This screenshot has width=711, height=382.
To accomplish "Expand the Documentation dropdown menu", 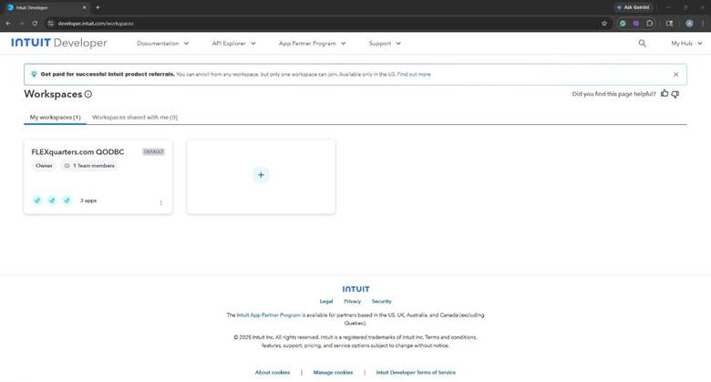I will tap(163, 43).
